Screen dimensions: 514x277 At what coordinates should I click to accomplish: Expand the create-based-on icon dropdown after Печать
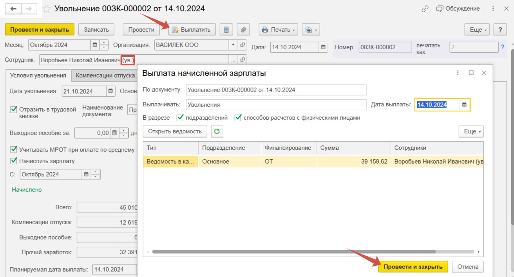point(311,29)
